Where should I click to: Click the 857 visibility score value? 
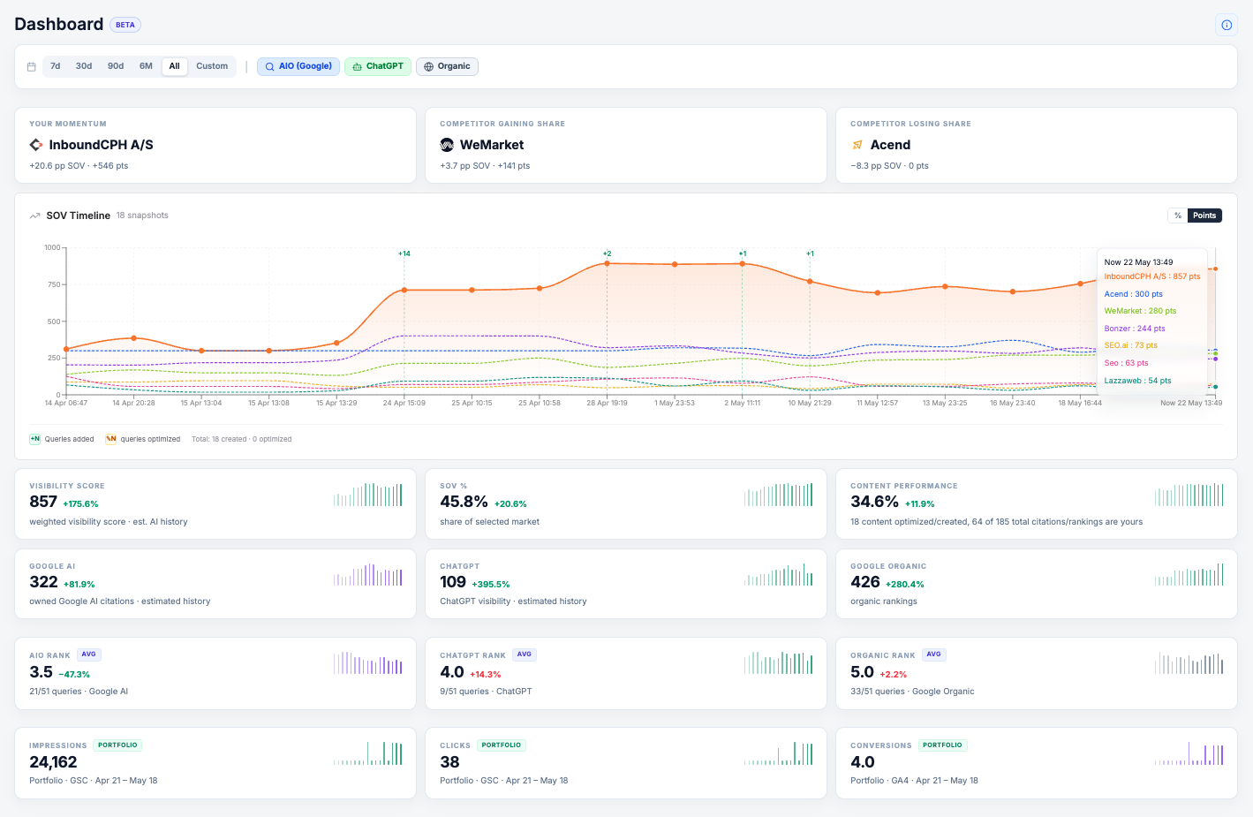tap(43, 502)
